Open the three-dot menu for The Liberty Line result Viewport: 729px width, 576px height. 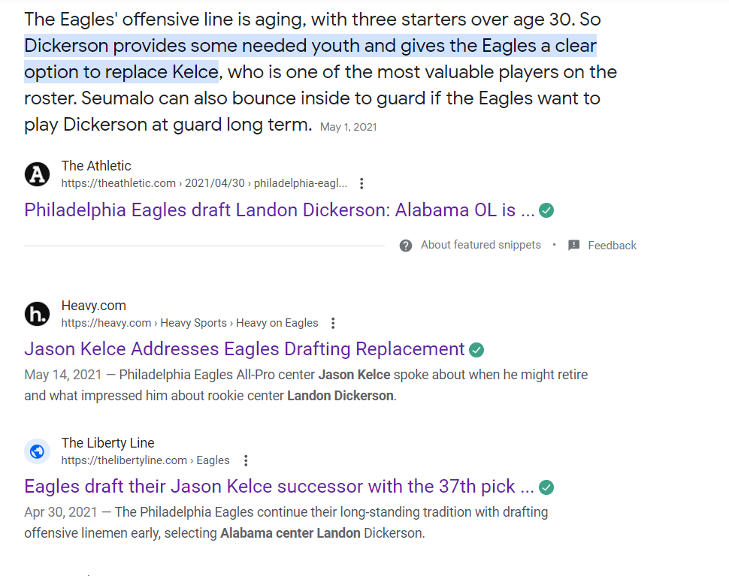click(x=245, y=460)
